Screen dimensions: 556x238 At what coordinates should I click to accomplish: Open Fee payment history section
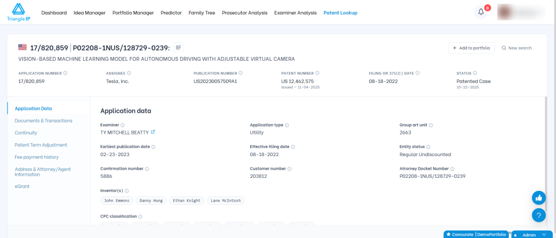pyautogui.click(x=36, y=157)
